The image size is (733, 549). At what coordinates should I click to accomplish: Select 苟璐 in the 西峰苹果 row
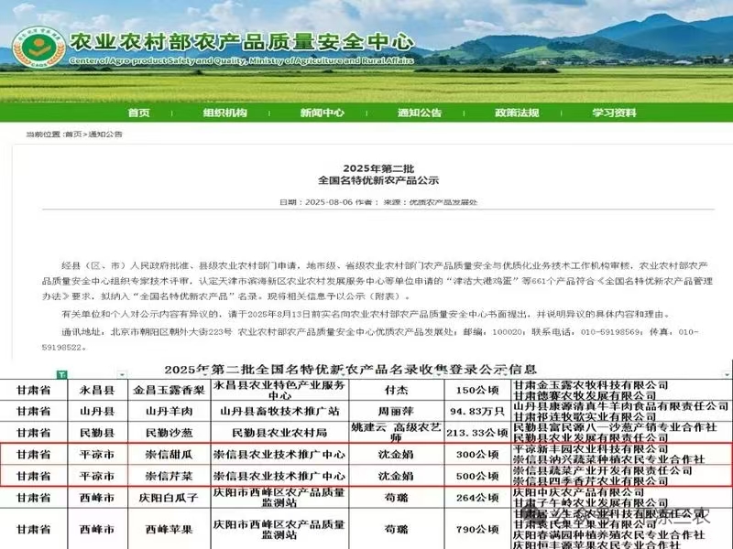point(396,530)
